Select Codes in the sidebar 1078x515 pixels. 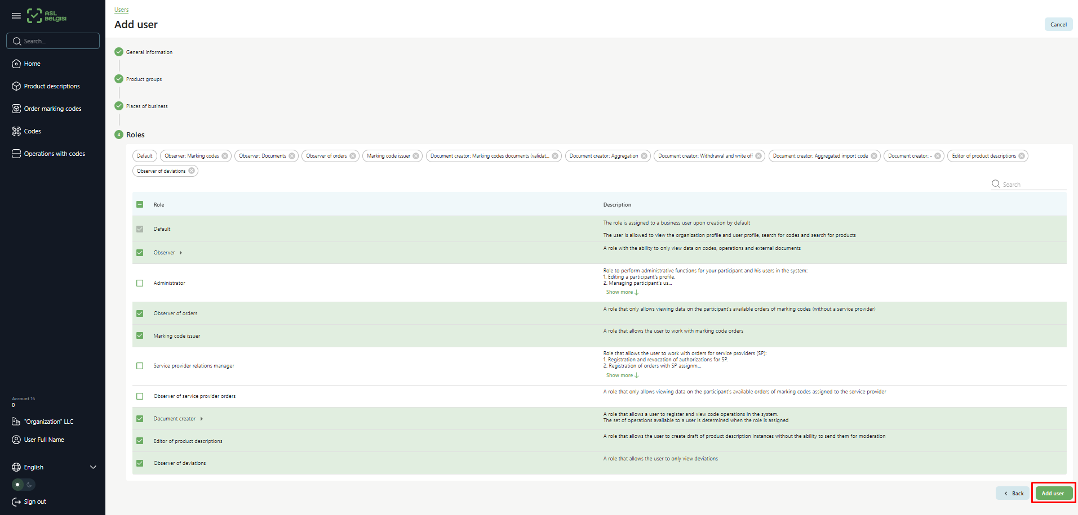[x=33, y=131]
